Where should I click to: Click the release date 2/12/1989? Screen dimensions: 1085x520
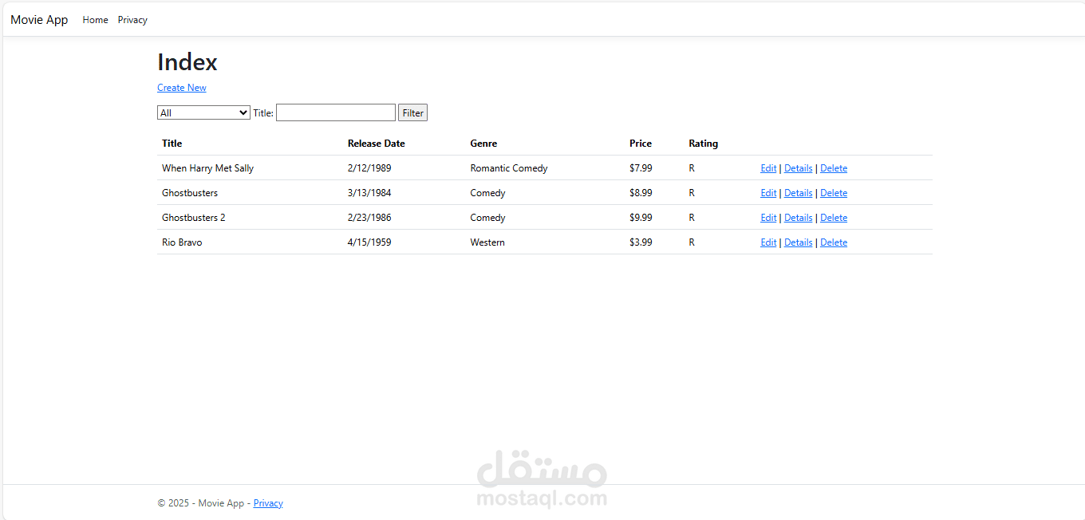pos(369,168)
